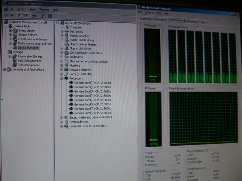Collapse the Processors node

coord(62,78)
